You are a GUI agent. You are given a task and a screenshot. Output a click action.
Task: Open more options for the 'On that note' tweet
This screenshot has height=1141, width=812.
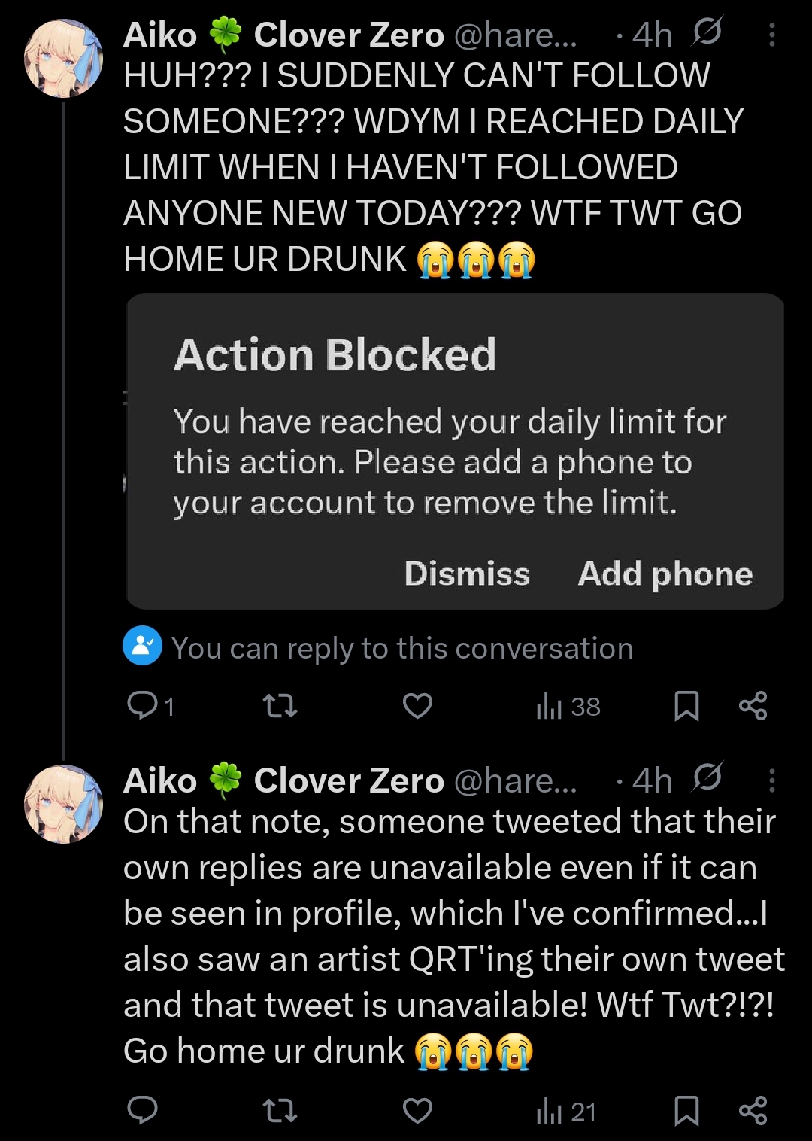(772, 780)
